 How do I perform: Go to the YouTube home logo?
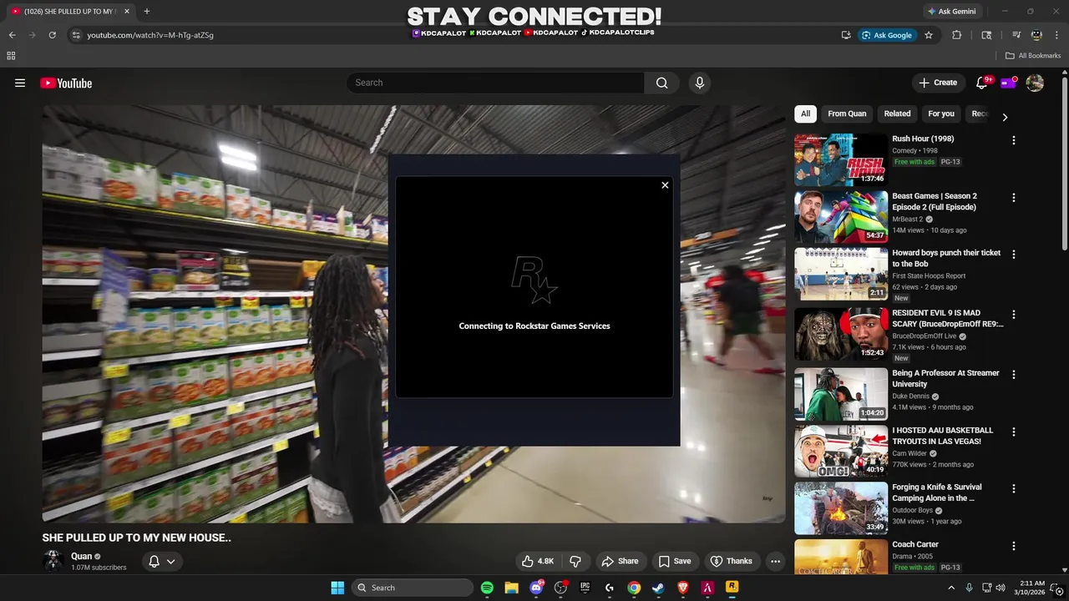pyautogui.click(x=66, y=83)
